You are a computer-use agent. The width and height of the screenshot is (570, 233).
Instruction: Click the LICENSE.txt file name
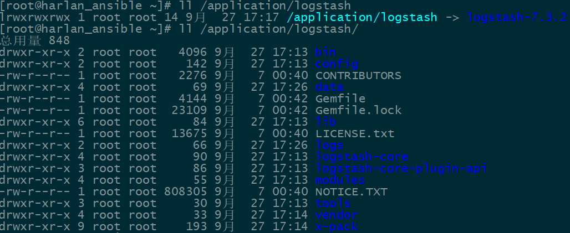coord(354,133)
